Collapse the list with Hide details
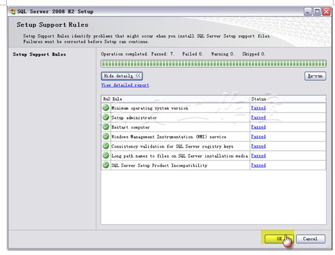 (122, 76)
